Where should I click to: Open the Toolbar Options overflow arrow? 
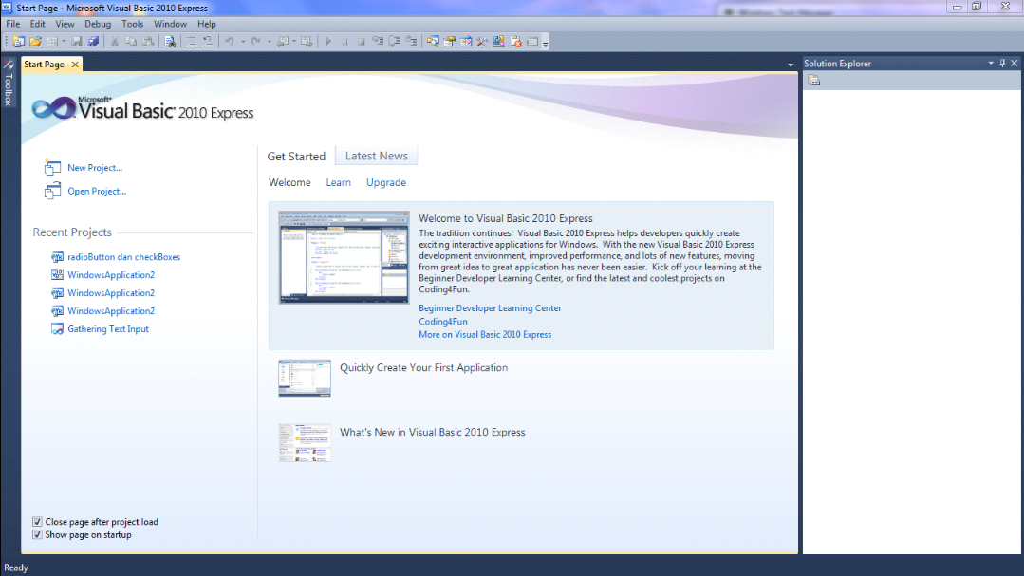pyautogui.click(x=546, y=43)
